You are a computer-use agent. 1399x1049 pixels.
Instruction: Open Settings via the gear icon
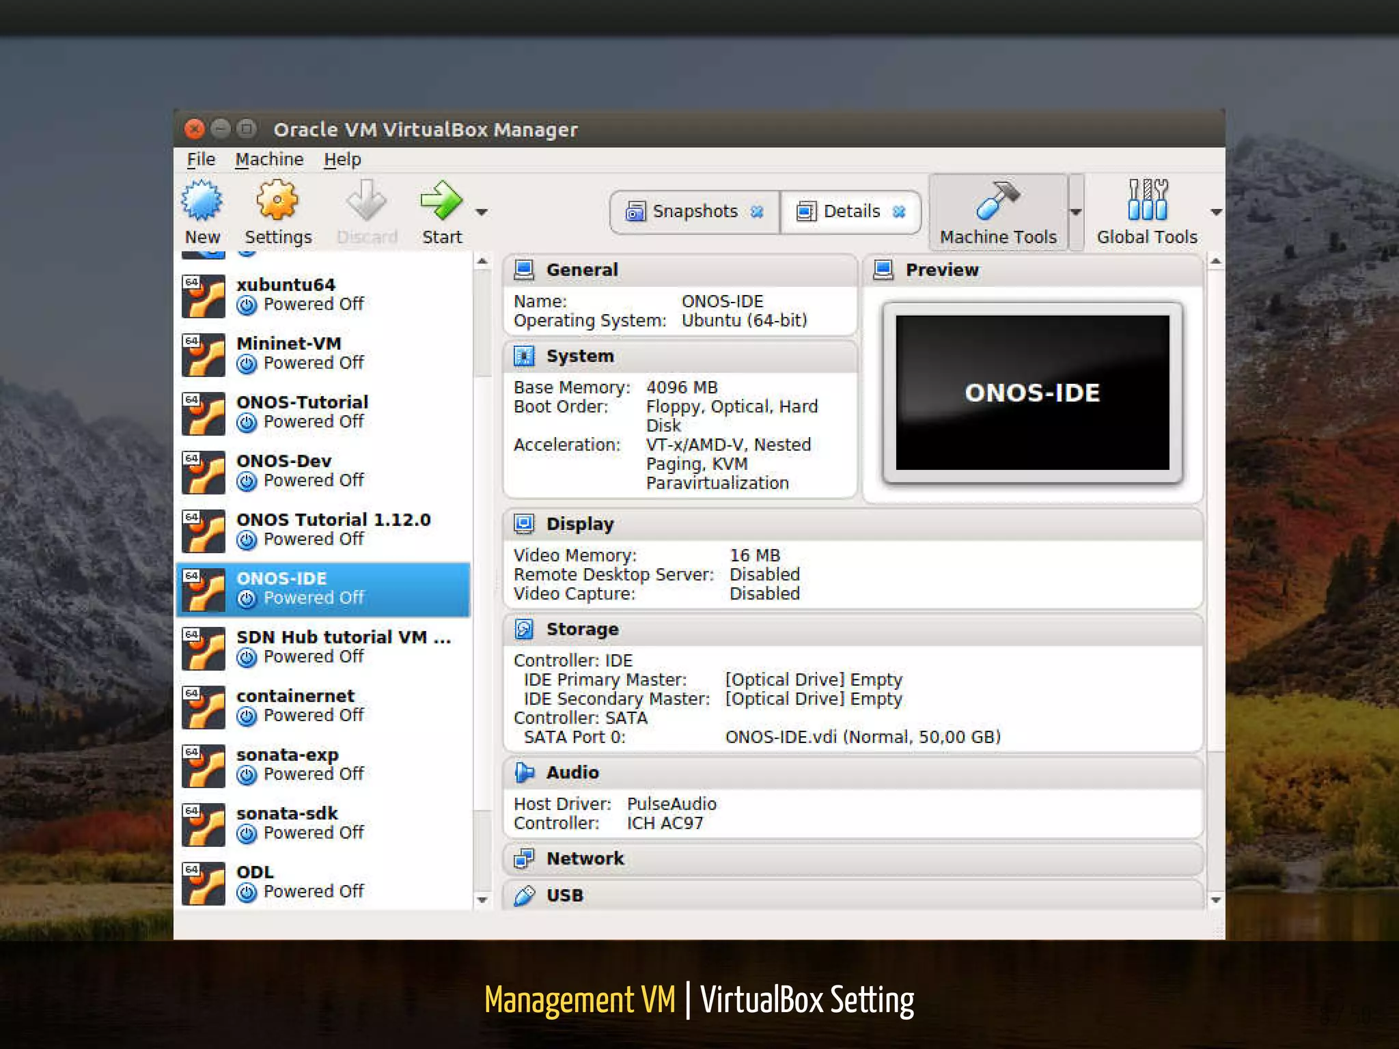[277, 201]
